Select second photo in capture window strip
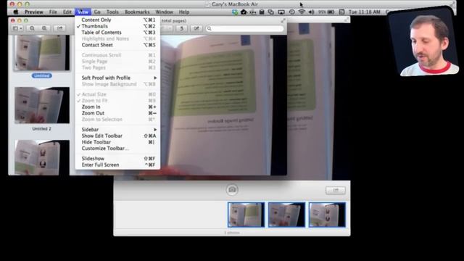 tap(286, 215)
